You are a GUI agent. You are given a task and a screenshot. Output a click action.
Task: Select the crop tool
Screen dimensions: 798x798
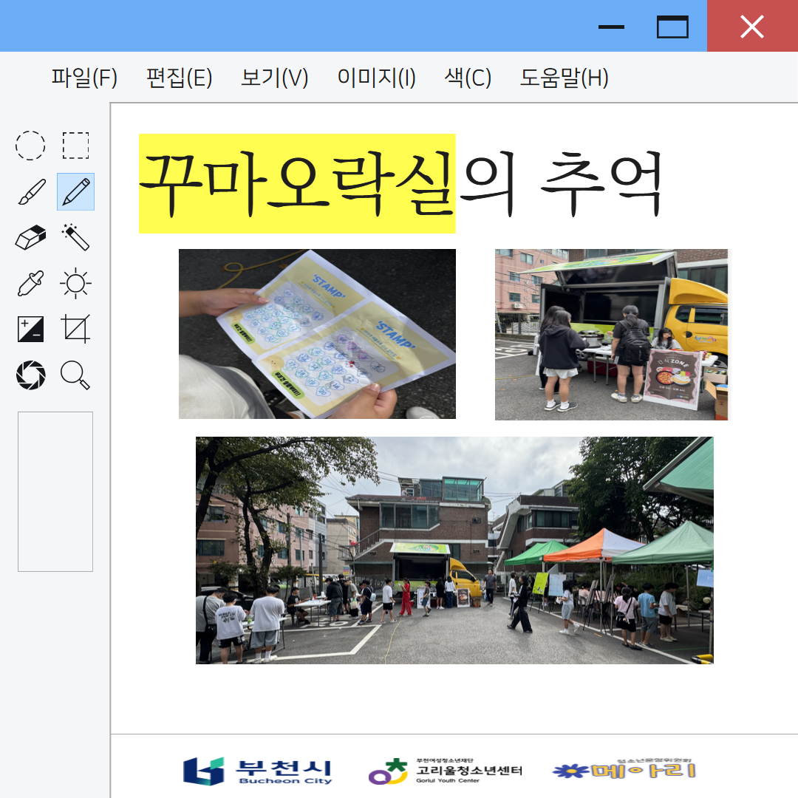(x=75, y=329)
